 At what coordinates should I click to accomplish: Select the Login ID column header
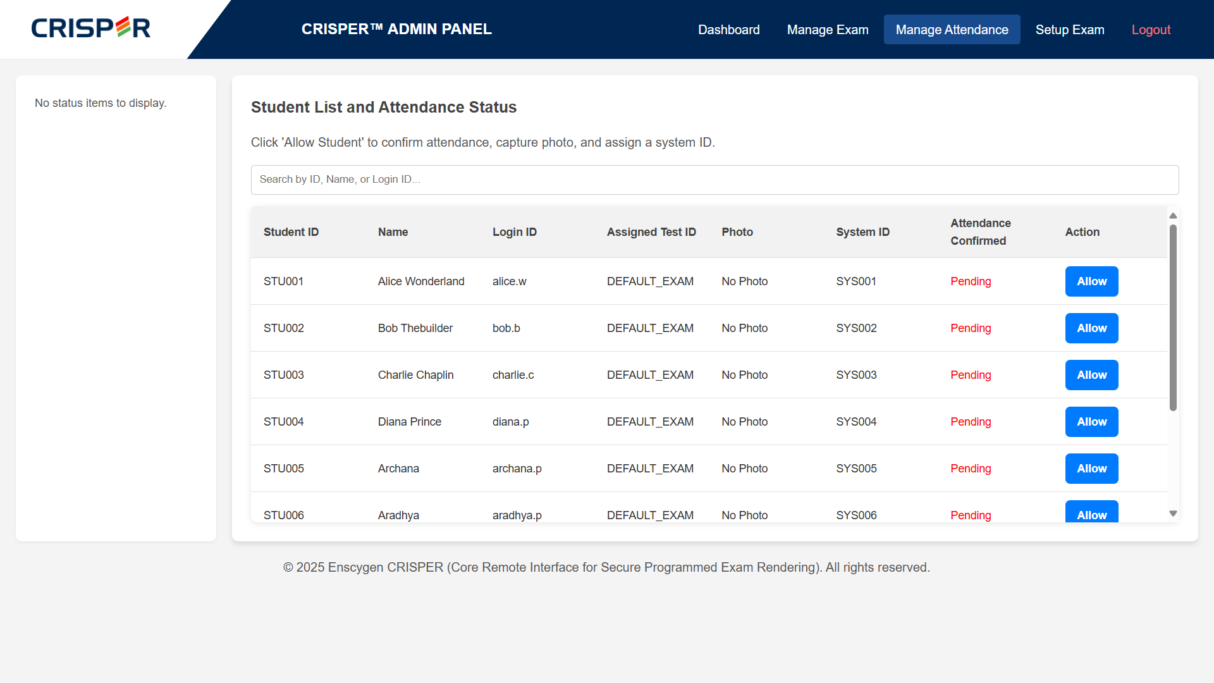514,232
